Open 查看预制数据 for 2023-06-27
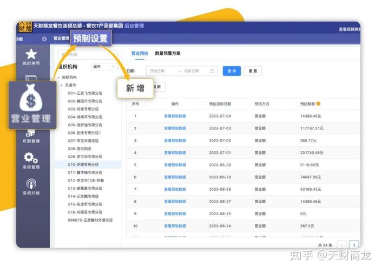The image size is (381, 271). click(175, 201)
